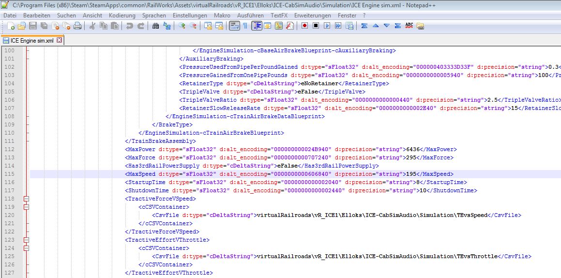Viewport: 561px width, 278px height.
Task: Click the last toolbar icon, folder with printer
Action: [421, 26]
